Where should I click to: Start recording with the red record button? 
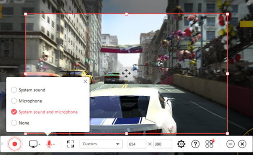click(x=15, y=144)
